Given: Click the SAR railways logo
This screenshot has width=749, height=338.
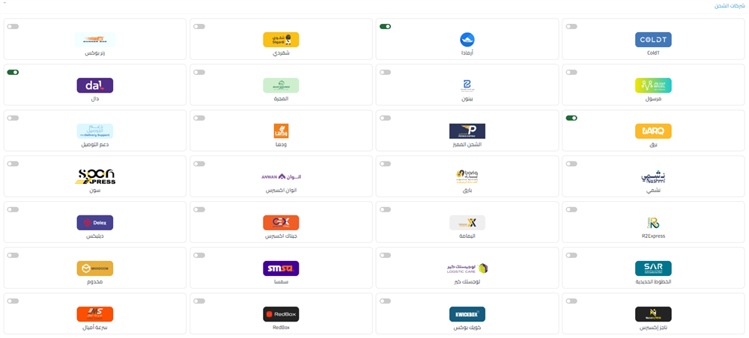Looking at the screenshot, I should tap(653, 268).
